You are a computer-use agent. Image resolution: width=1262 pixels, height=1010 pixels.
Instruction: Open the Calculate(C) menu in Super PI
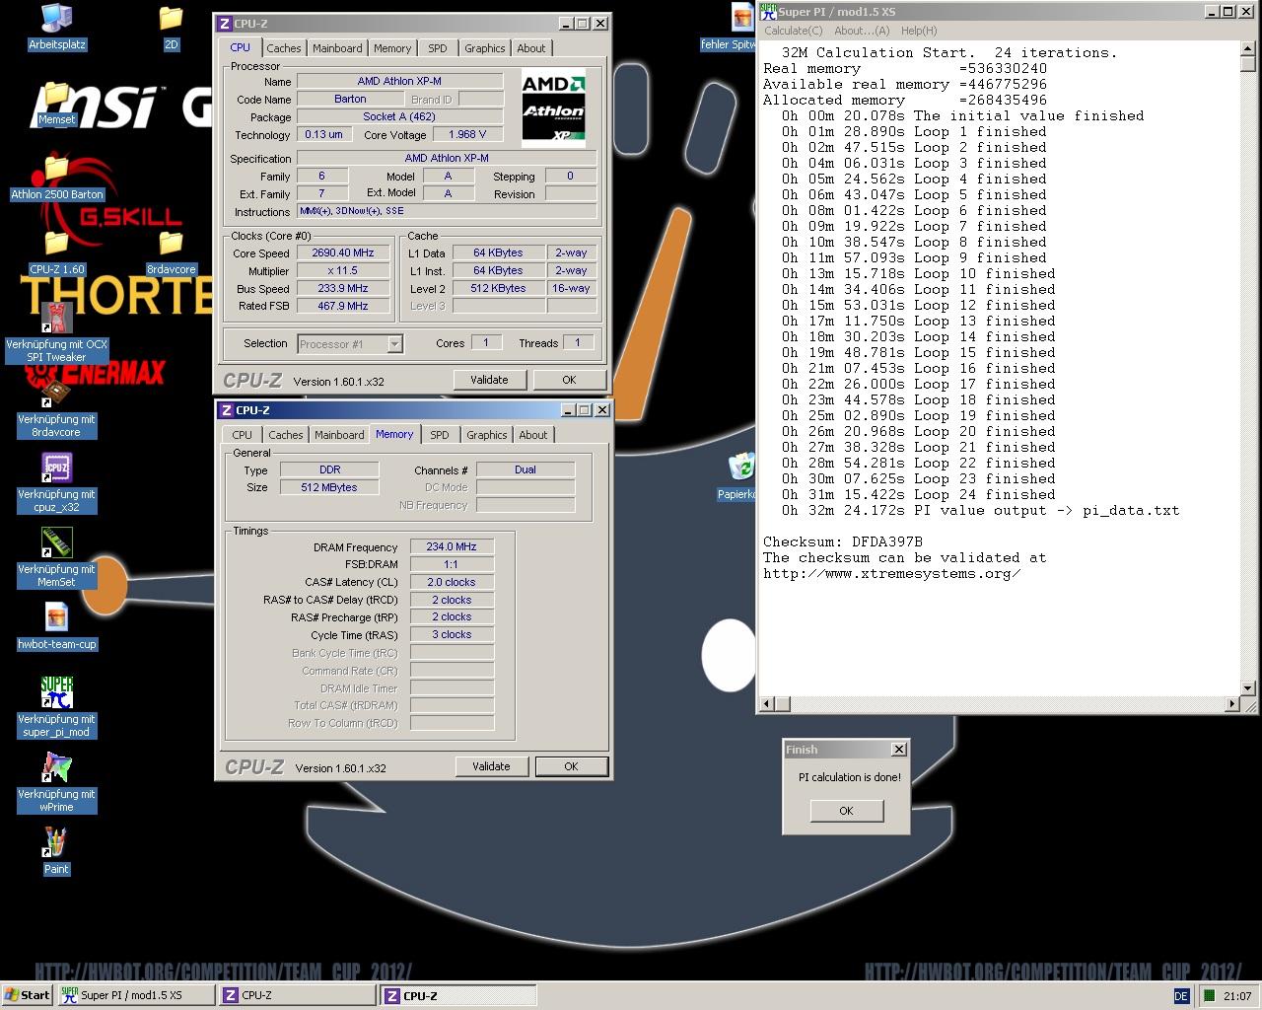[x=794, y=31]
